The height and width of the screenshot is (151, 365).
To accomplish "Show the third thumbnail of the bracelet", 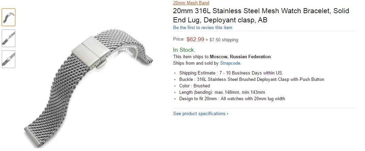I will [9, 59].
